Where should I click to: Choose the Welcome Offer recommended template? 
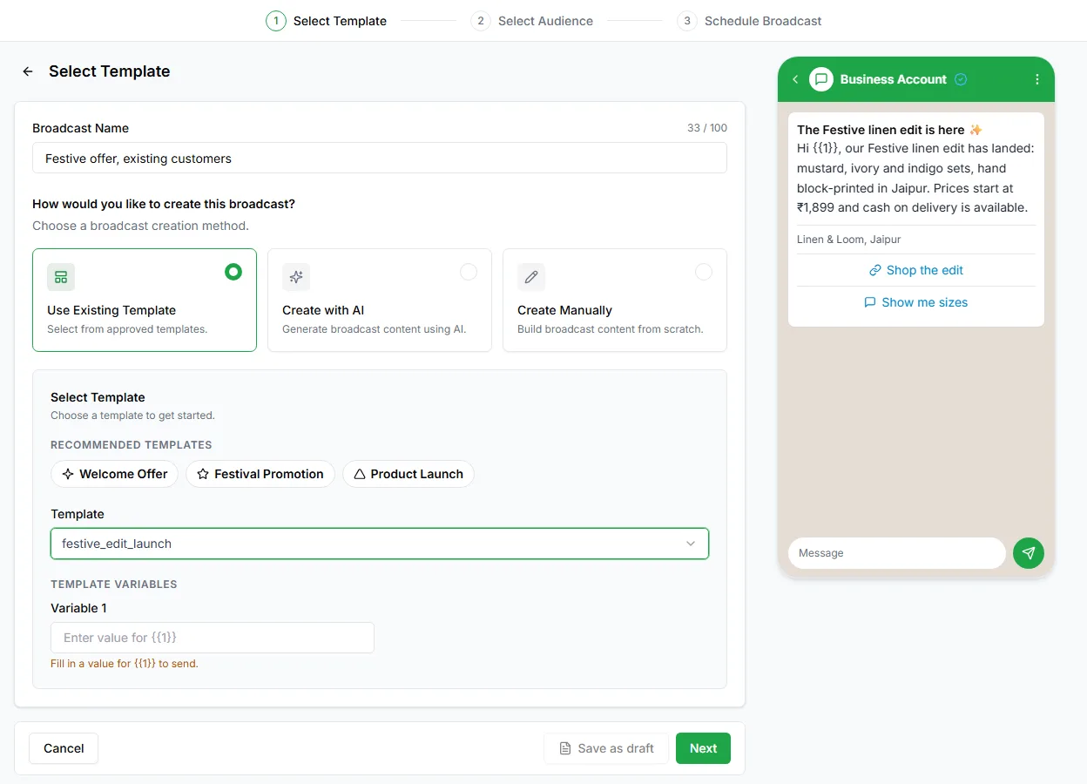click(115, 474)
